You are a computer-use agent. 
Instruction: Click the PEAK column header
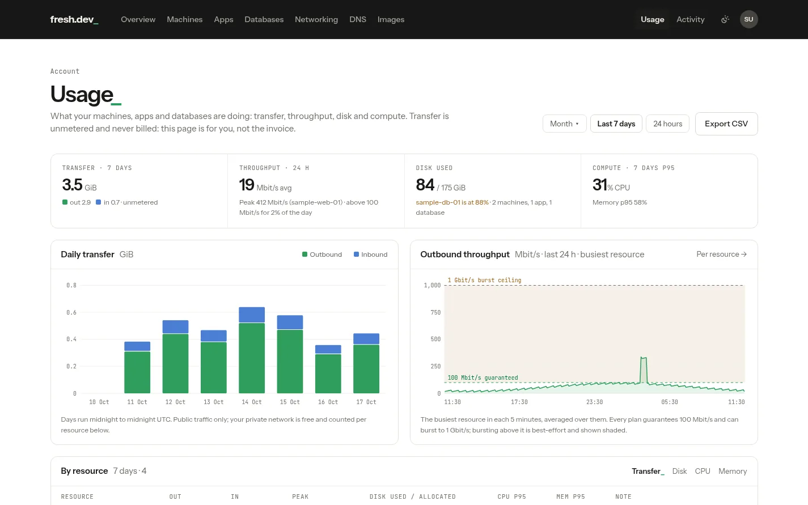301,496
